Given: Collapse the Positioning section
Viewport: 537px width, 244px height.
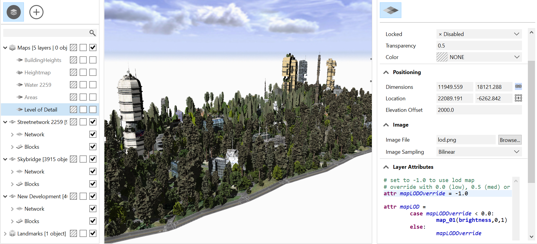Looking at the screenshot, I should point(386,73).
